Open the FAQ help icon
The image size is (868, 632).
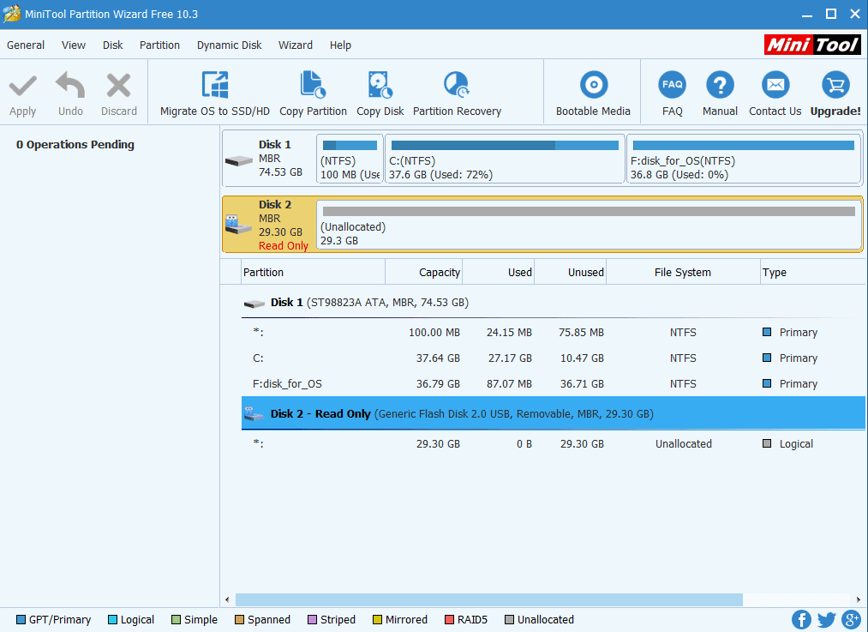[672, 86]
